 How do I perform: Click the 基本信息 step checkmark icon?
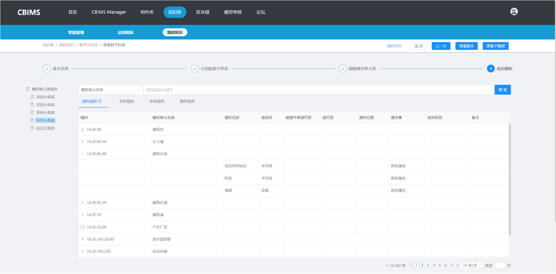[47, 68]
